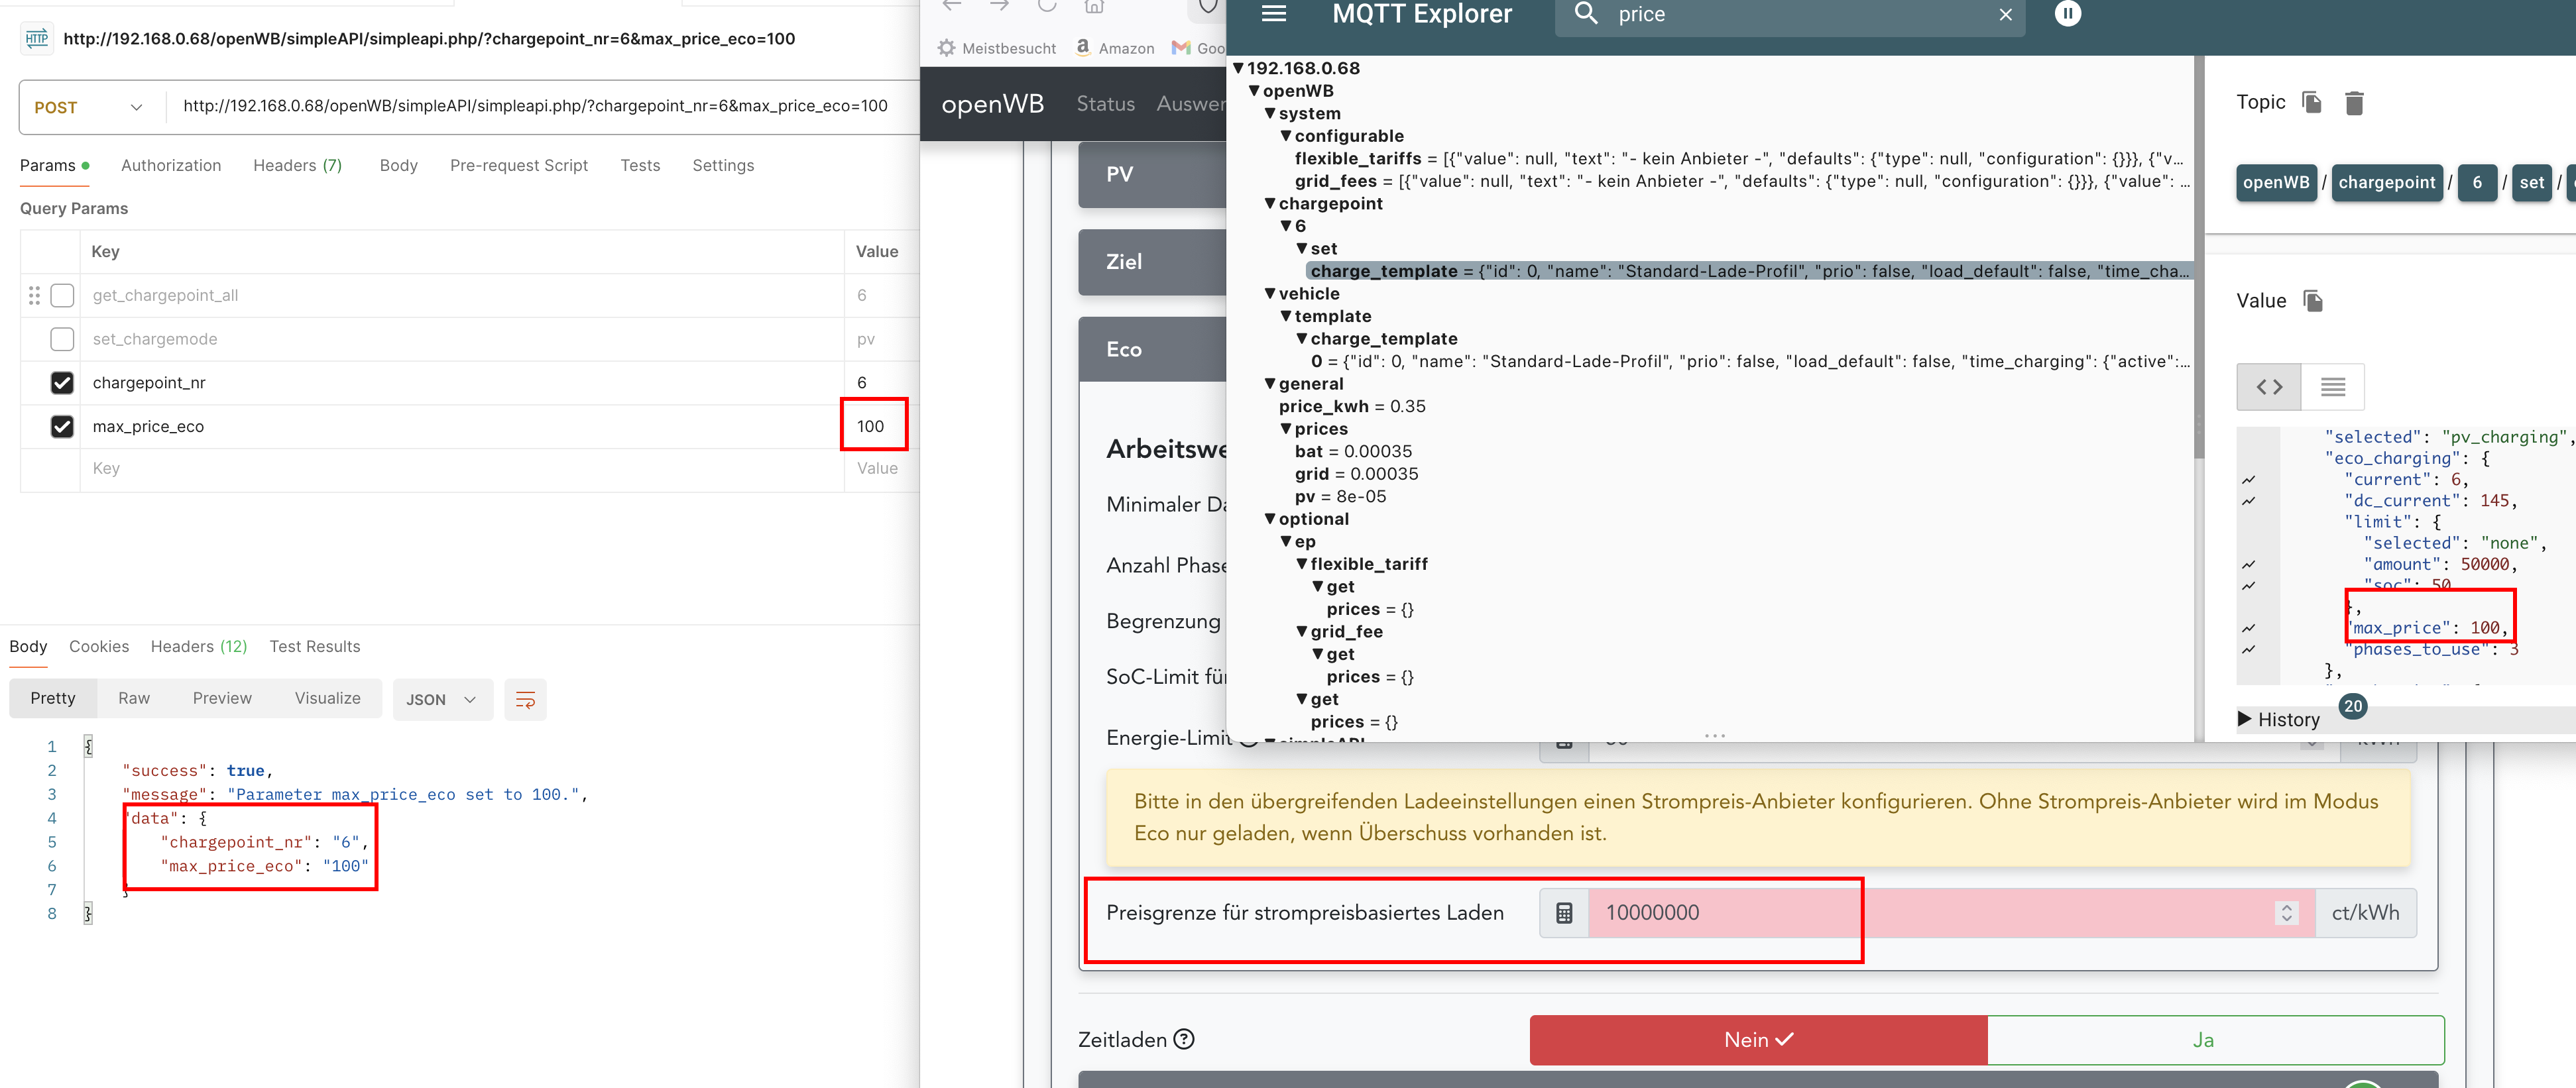
Task: Delete the selected topic with trash icon
Action: [2354, 103]
